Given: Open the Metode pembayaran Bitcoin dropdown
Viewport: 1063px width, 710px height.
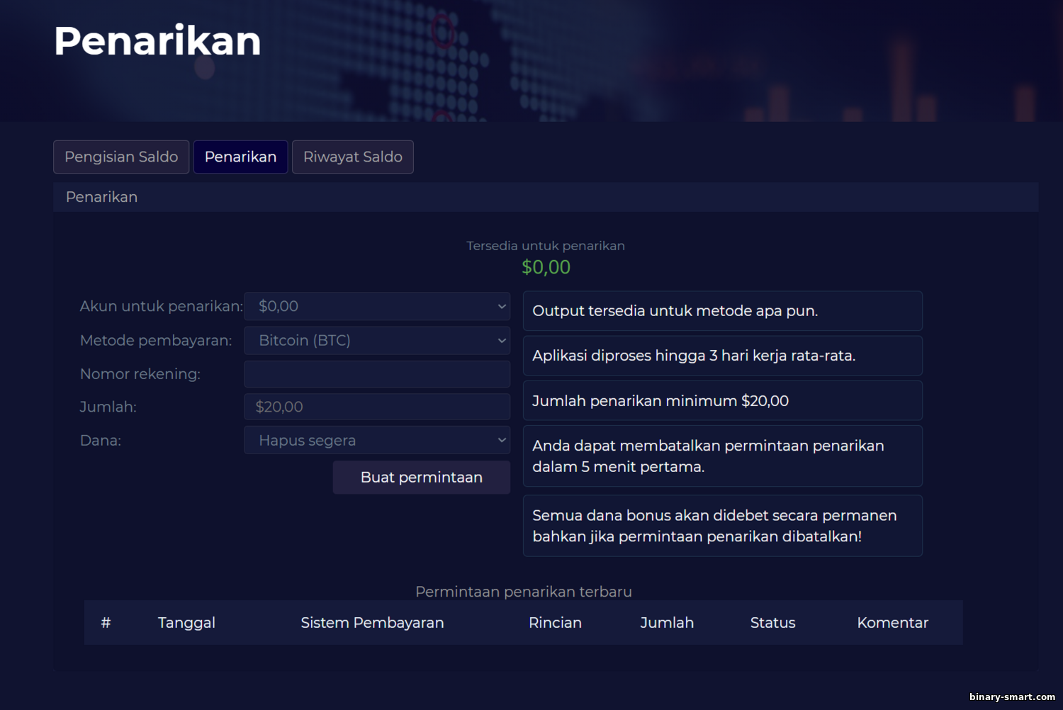Looking at the screenshot, I should tap(377, 340).
